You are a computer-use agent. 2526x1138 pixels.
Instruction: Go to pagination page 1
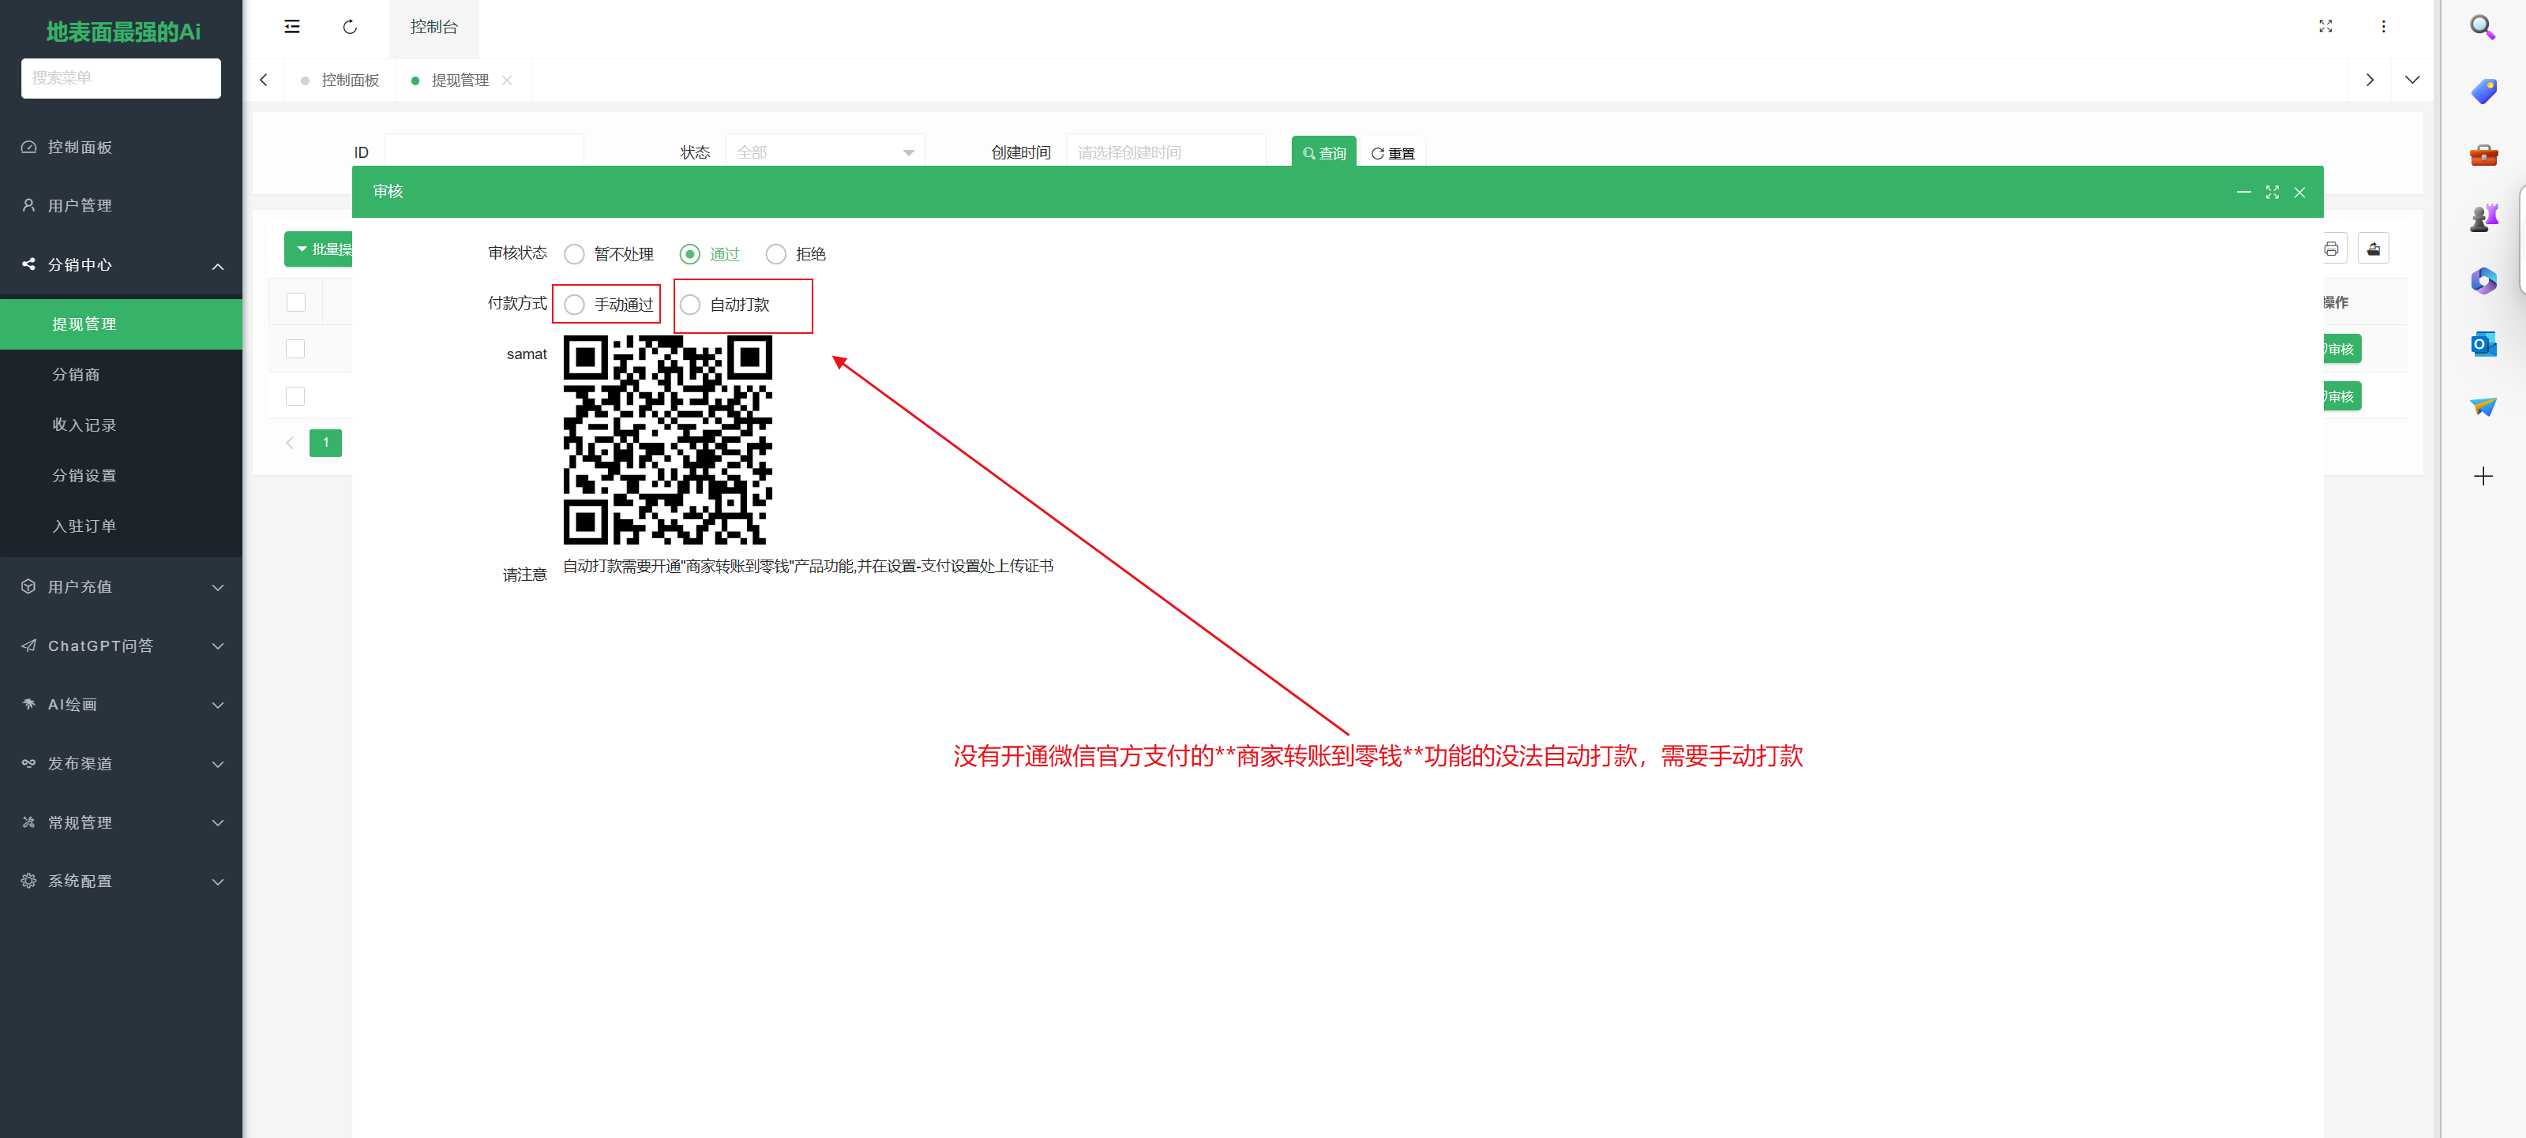coord(325,443)
